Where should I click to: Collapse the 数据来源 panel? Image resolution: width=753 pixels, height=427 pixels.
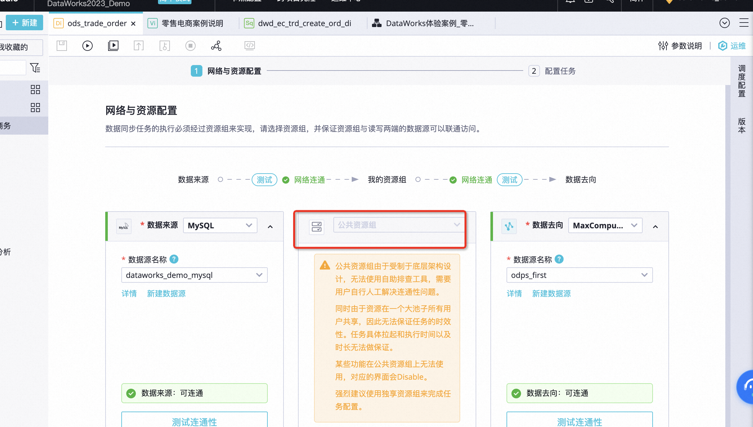[270, 227]
